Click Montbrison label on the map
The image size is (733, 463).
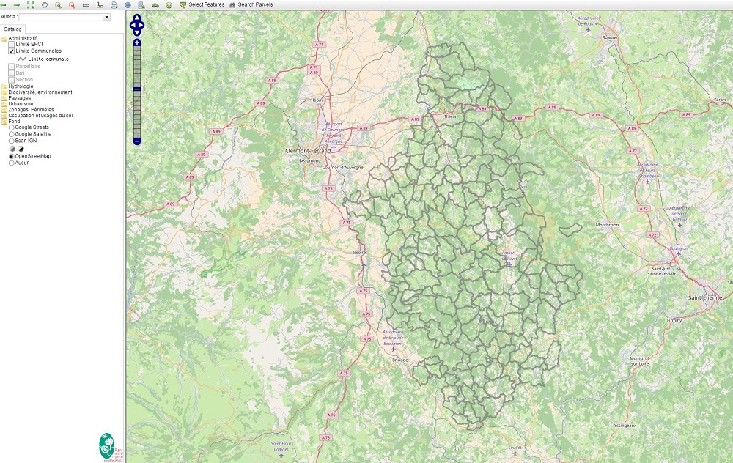pos(607,225)
